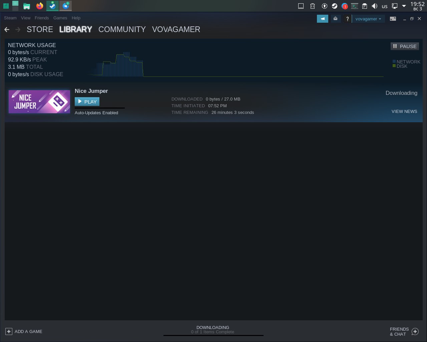The height and width of the screenshot is (342, 427).
Task: Open the Help menu
Action: pos(76,18)
